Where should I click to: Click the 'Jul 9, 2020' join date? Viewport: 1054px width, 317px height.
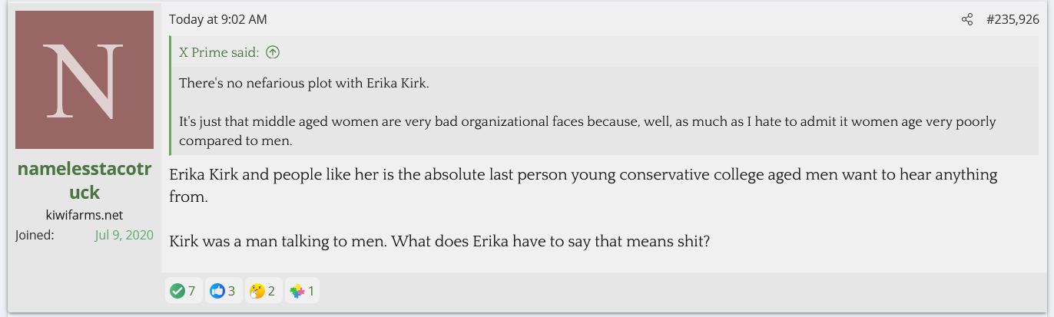tap(124, 235)
